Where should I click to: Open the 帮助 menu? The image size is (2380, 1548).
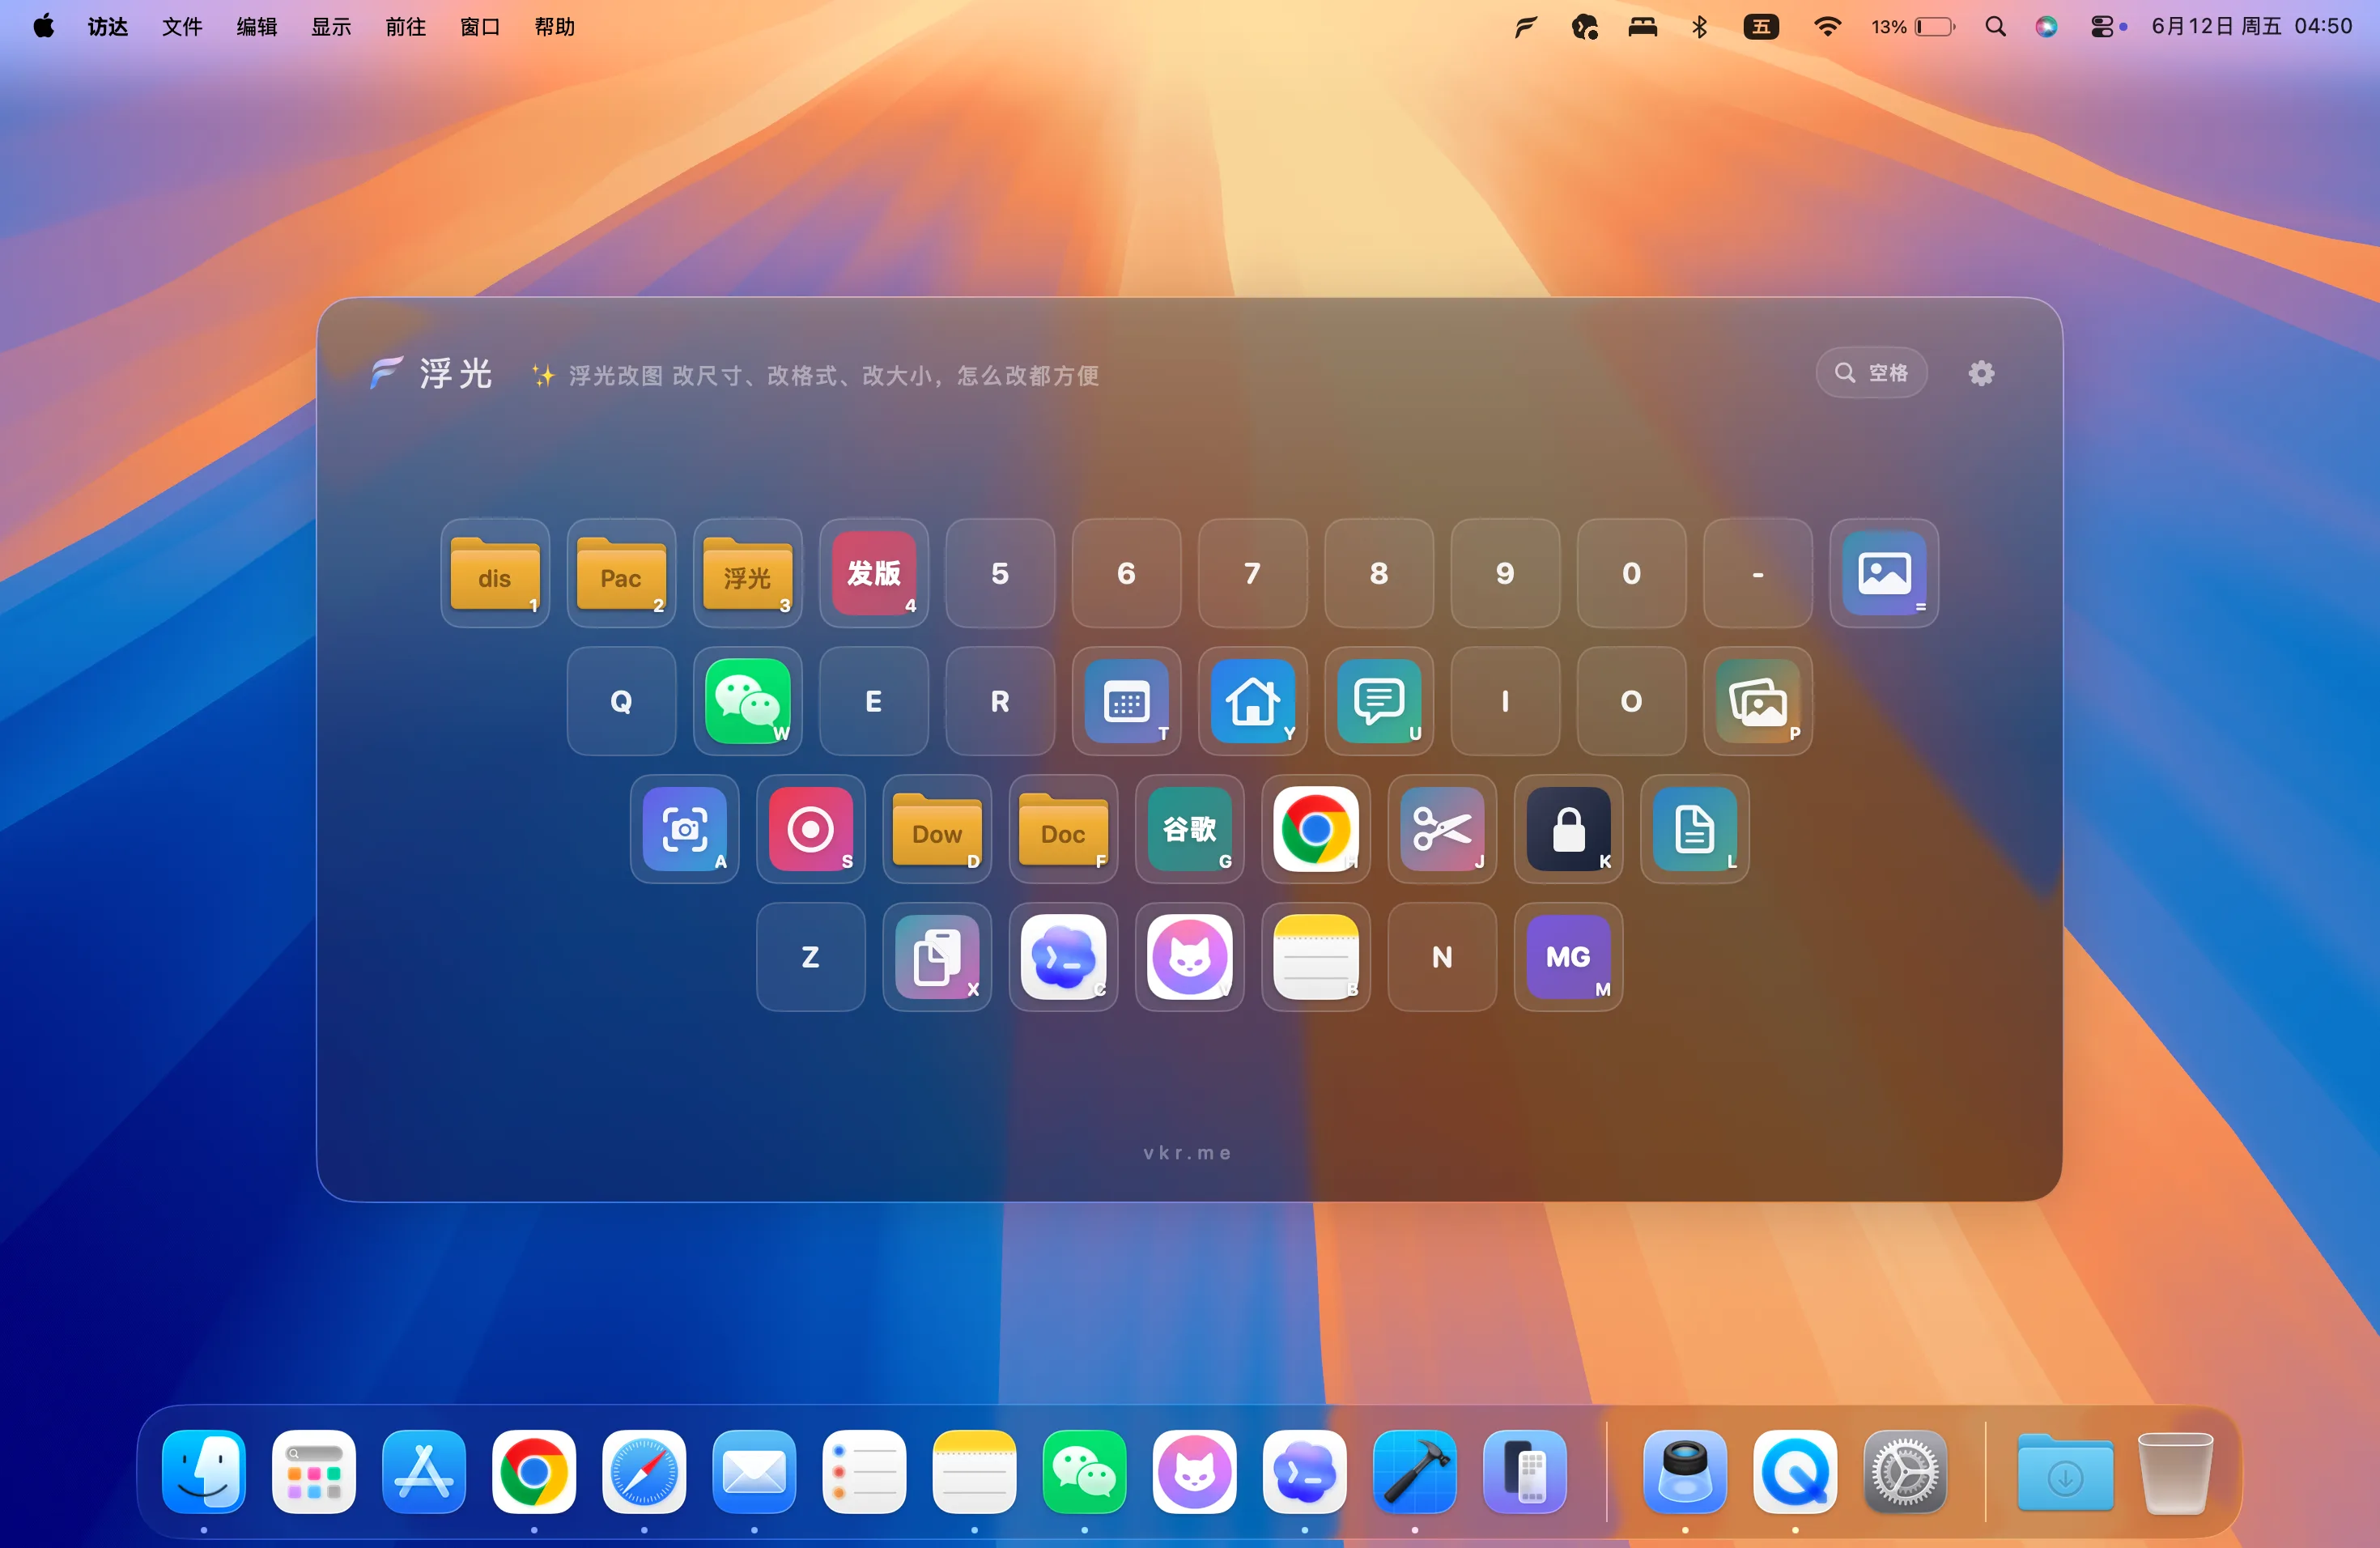(x=555, y=26)
